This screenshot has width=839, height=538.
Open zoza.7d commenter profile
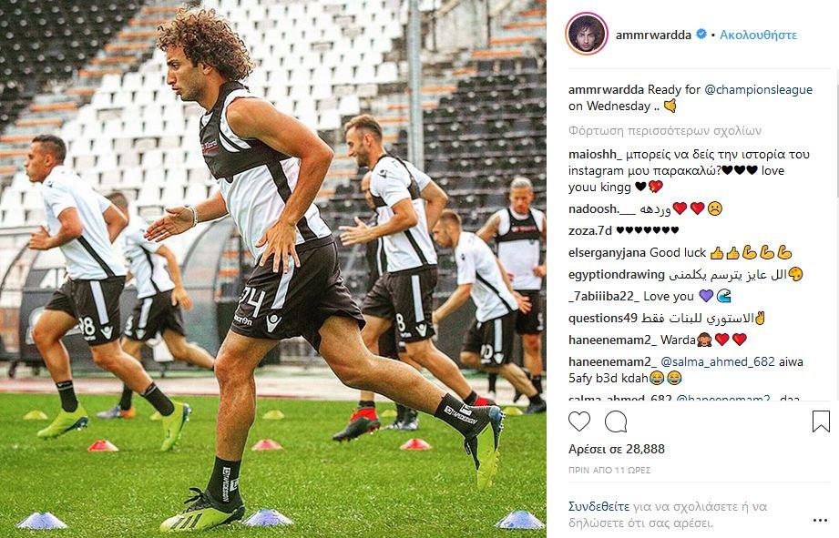pos(590,230)
